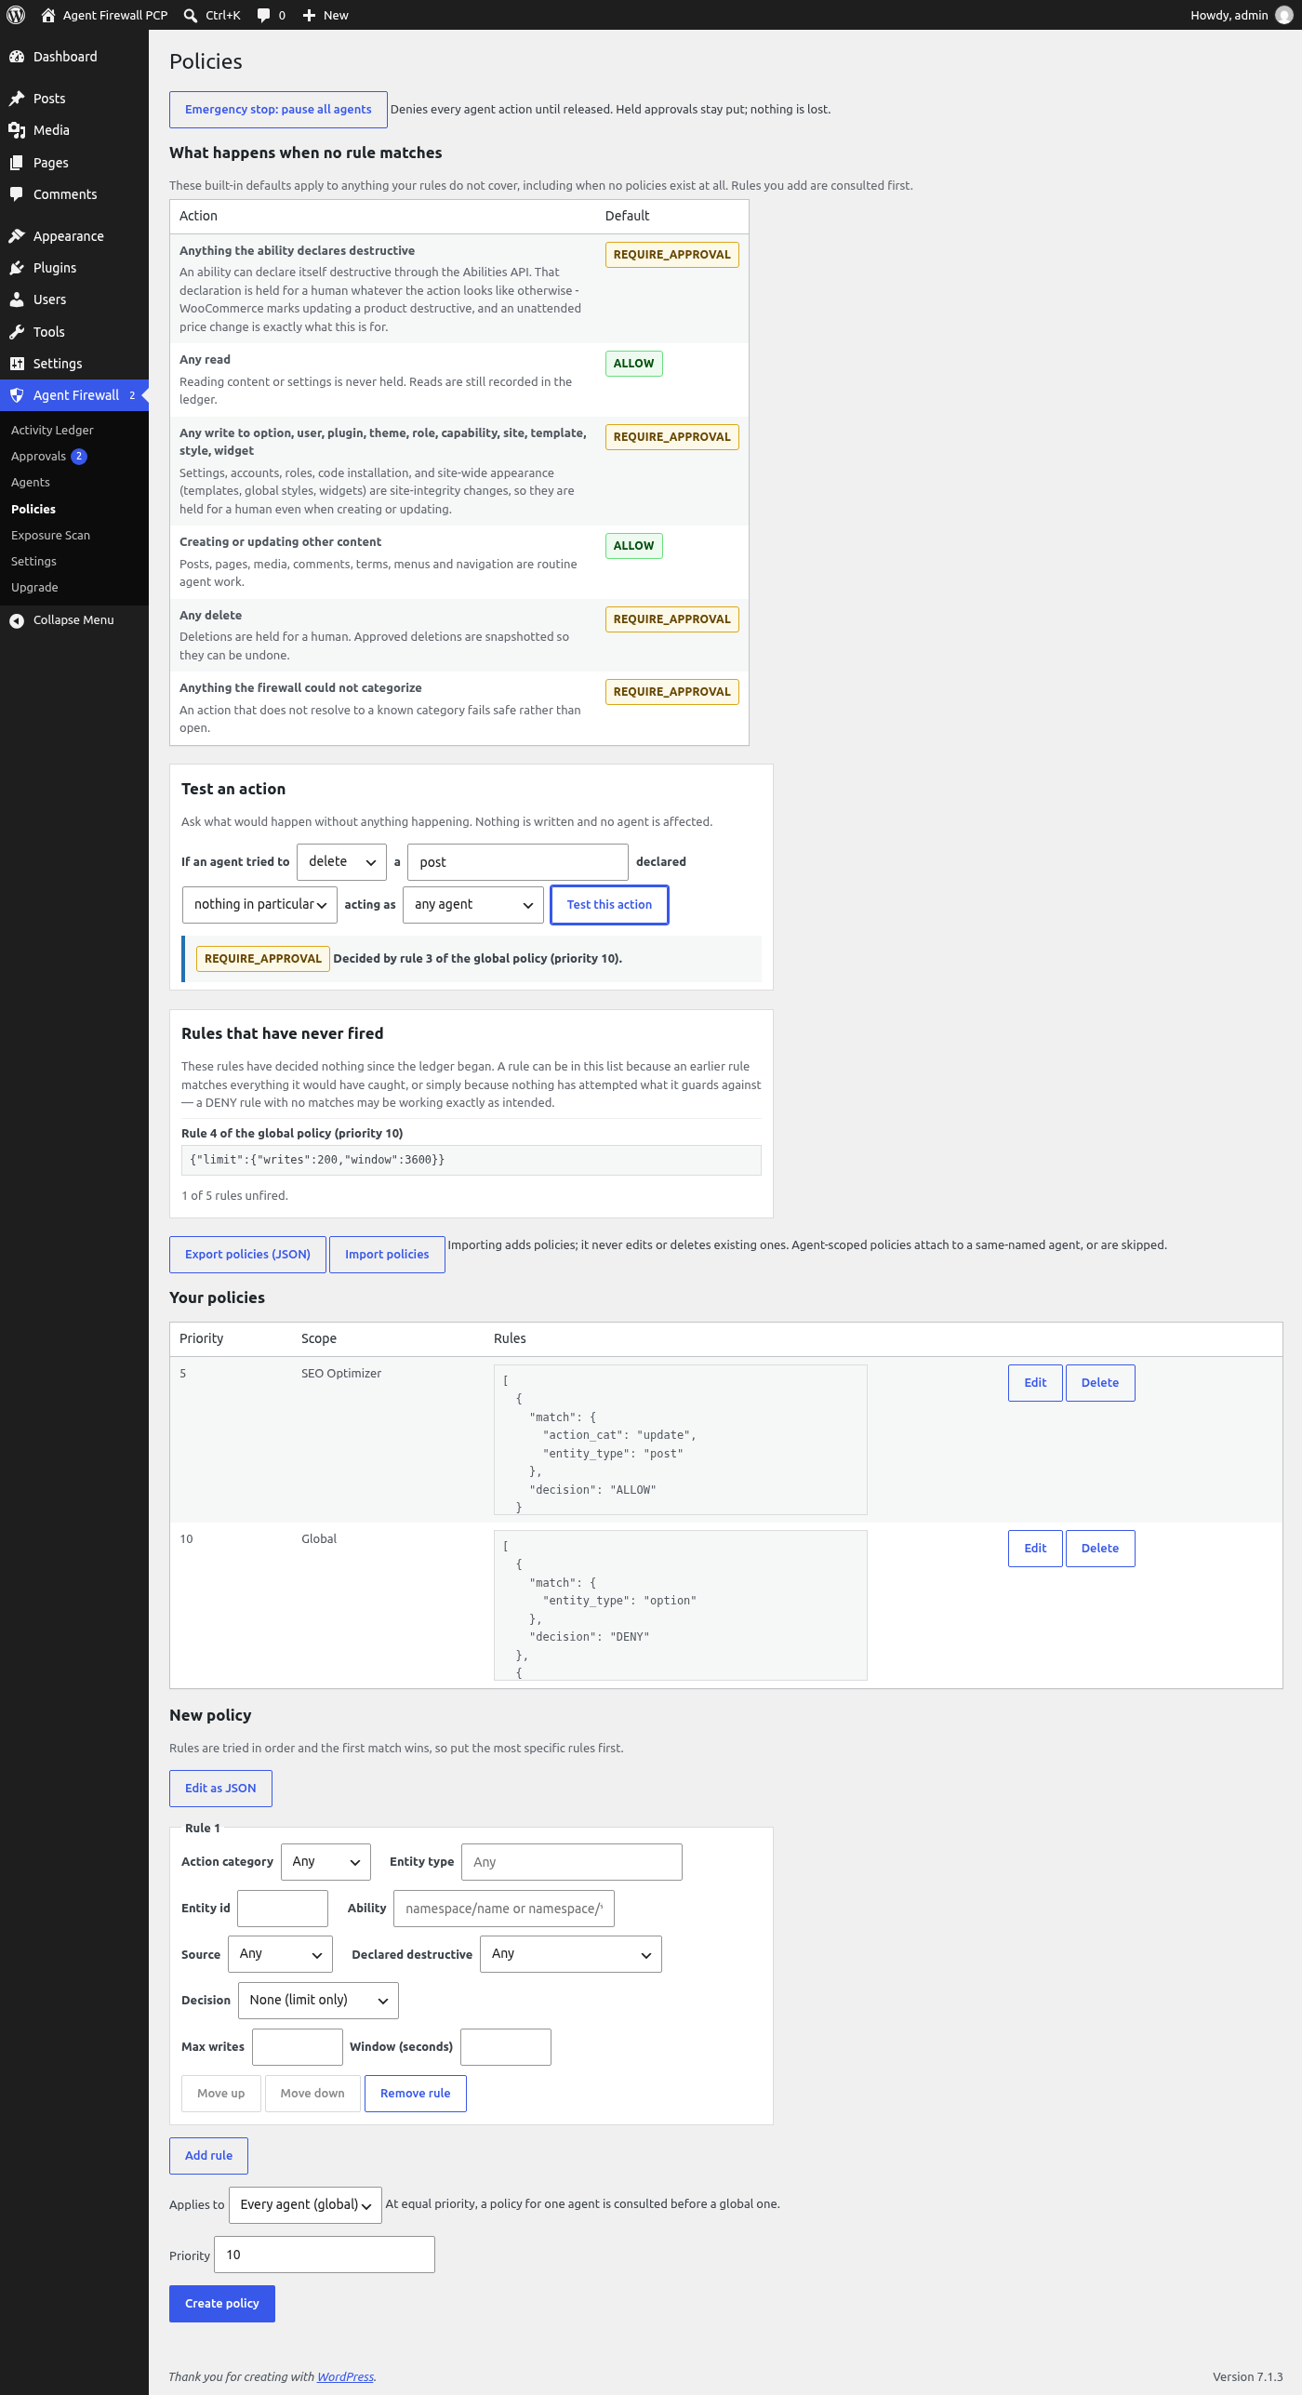
Task: Click the Comments icon in sidebar
Action: click(x=17, y=194)
